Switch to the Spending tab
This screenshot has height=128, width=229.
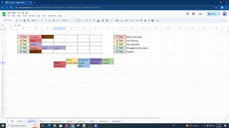[116, 121]
